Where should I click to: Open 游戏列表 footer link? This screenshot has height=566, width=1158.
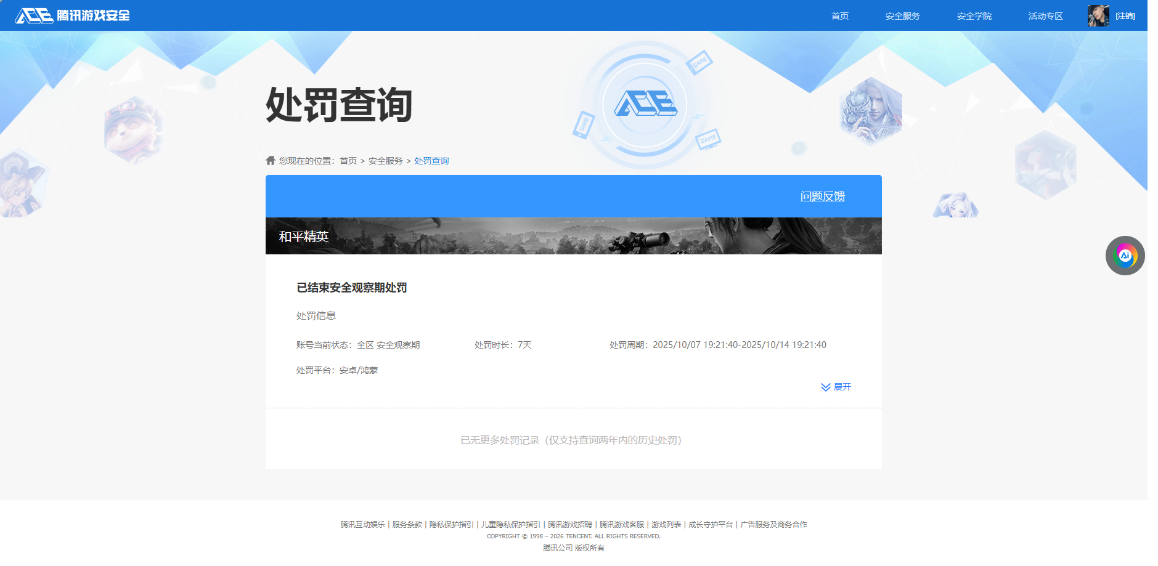click(x=666, y=525)
